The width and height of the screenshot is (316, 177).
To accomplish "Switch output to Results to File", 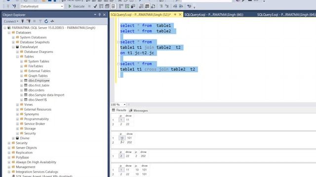I will (153, 6).
